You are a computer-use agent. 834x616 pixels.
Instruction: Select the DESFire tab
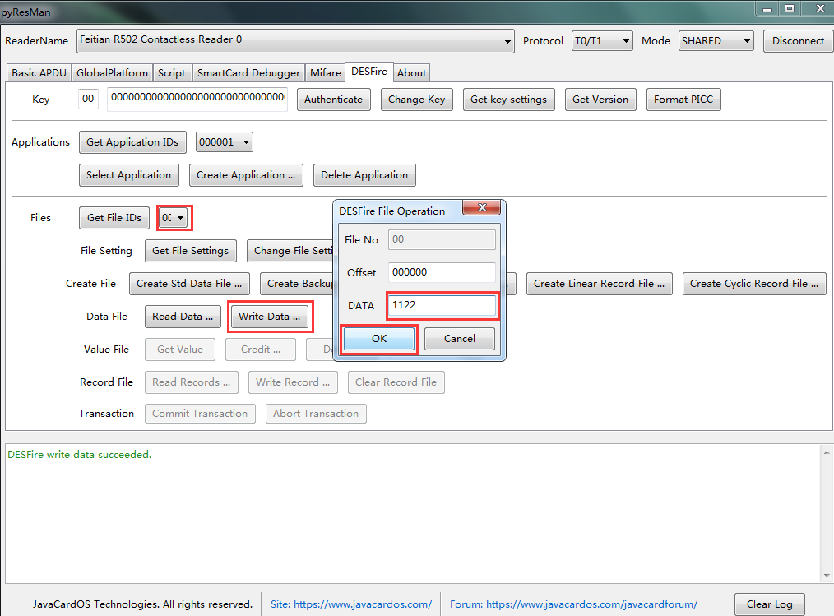tap(369, 72)
